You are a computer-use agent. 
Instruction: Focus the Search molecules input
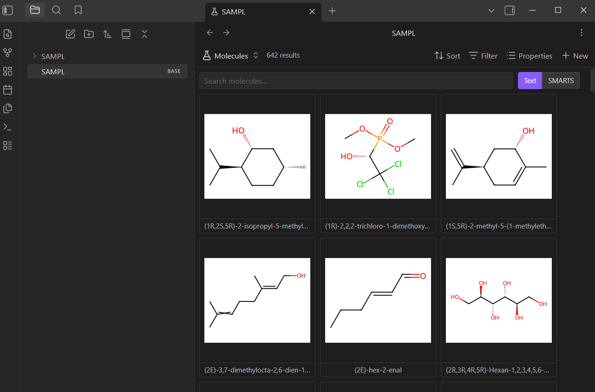pyautogui.click(x=356, y=81)
